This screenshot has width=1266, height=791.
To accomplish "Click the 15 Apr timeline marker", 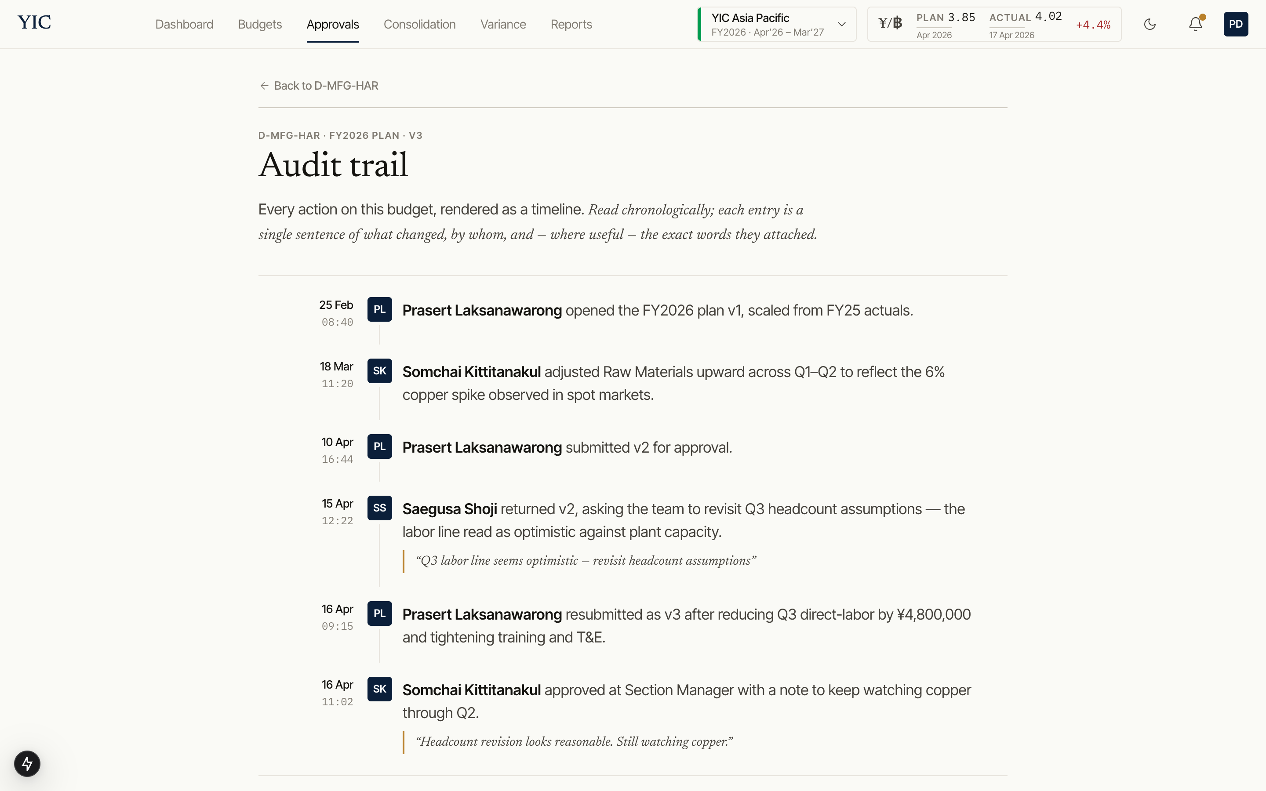I will click(x=337, y=503).
